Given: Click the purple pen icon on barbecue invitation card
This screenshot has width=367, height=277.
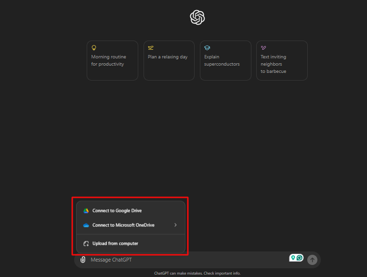Looking at the screenshot, I should (263, 48).
